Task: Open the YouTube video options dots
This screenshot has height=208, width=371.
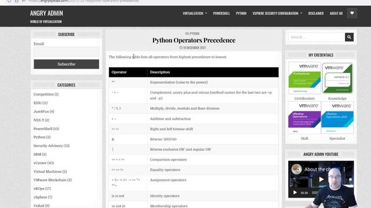Action: tap(344, 169)
